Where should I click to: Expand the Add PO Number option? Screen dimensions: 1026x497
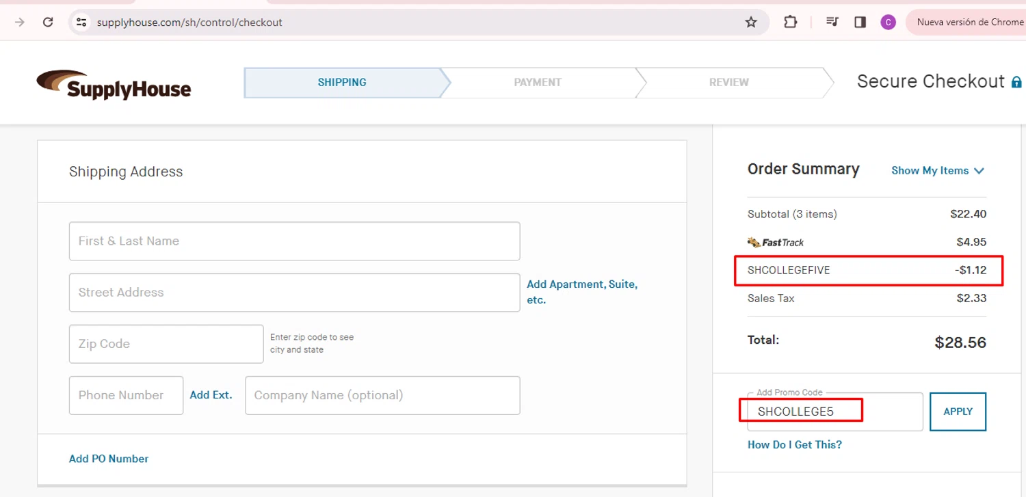[109, 459]
